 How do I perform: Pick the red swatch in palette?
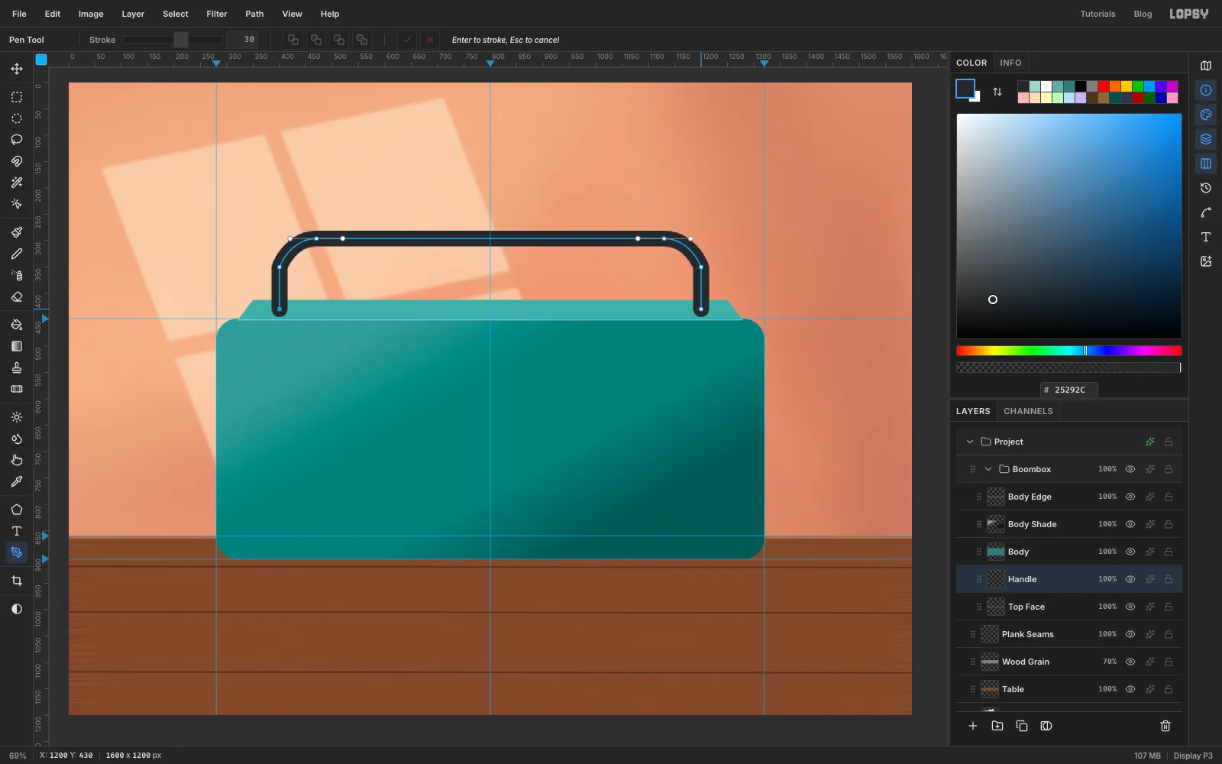pos(1104,86)
